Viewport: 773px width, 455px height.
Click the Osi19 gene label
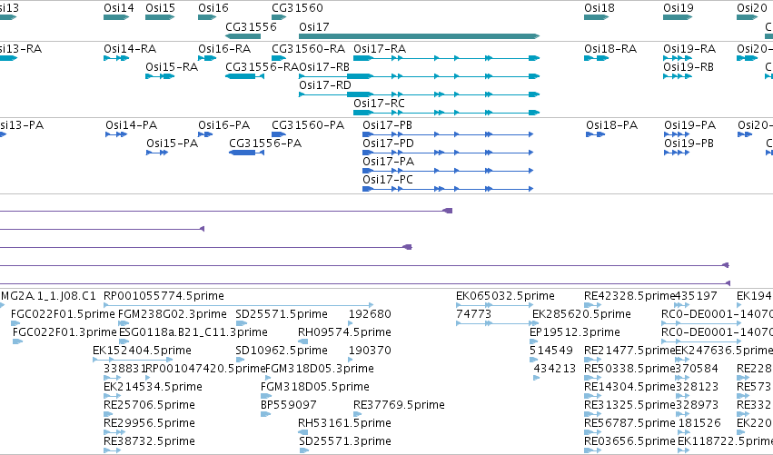click(x=679, y=8)
